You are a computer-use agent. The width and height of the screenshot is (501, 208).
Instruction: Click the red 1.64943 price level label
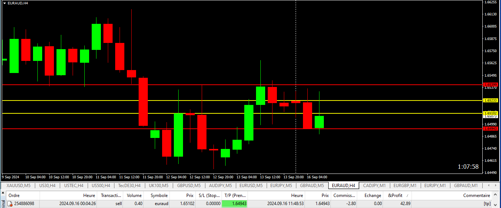coord(490,129)
